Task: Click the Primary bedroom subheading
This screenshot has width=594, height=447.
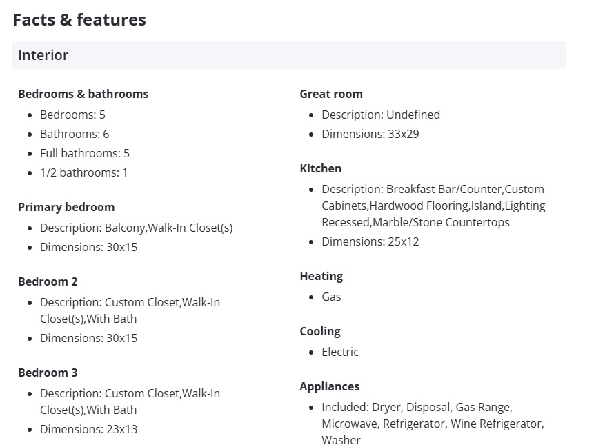Action: click(66, 207)
